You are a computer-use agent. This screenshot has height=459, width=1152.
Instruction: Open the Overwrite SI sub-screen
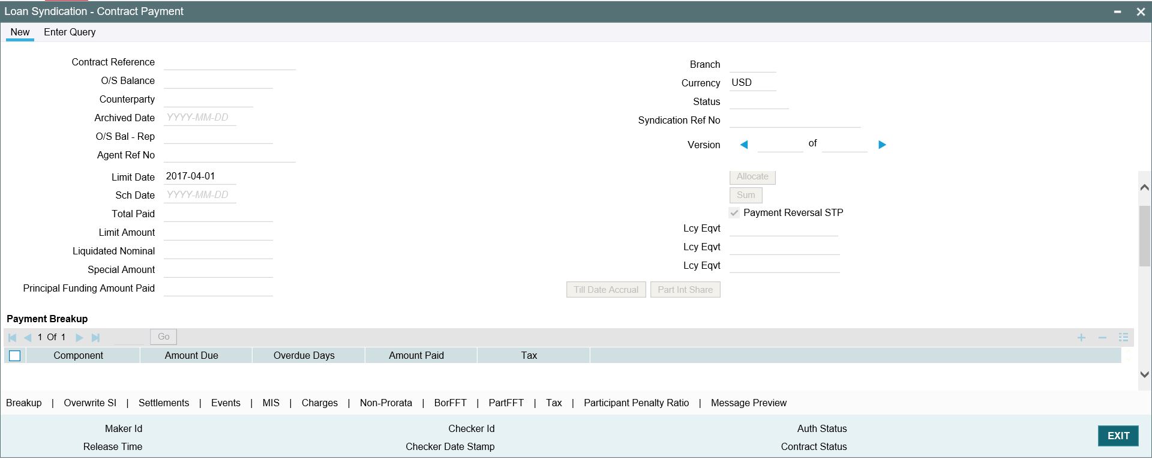90,403
